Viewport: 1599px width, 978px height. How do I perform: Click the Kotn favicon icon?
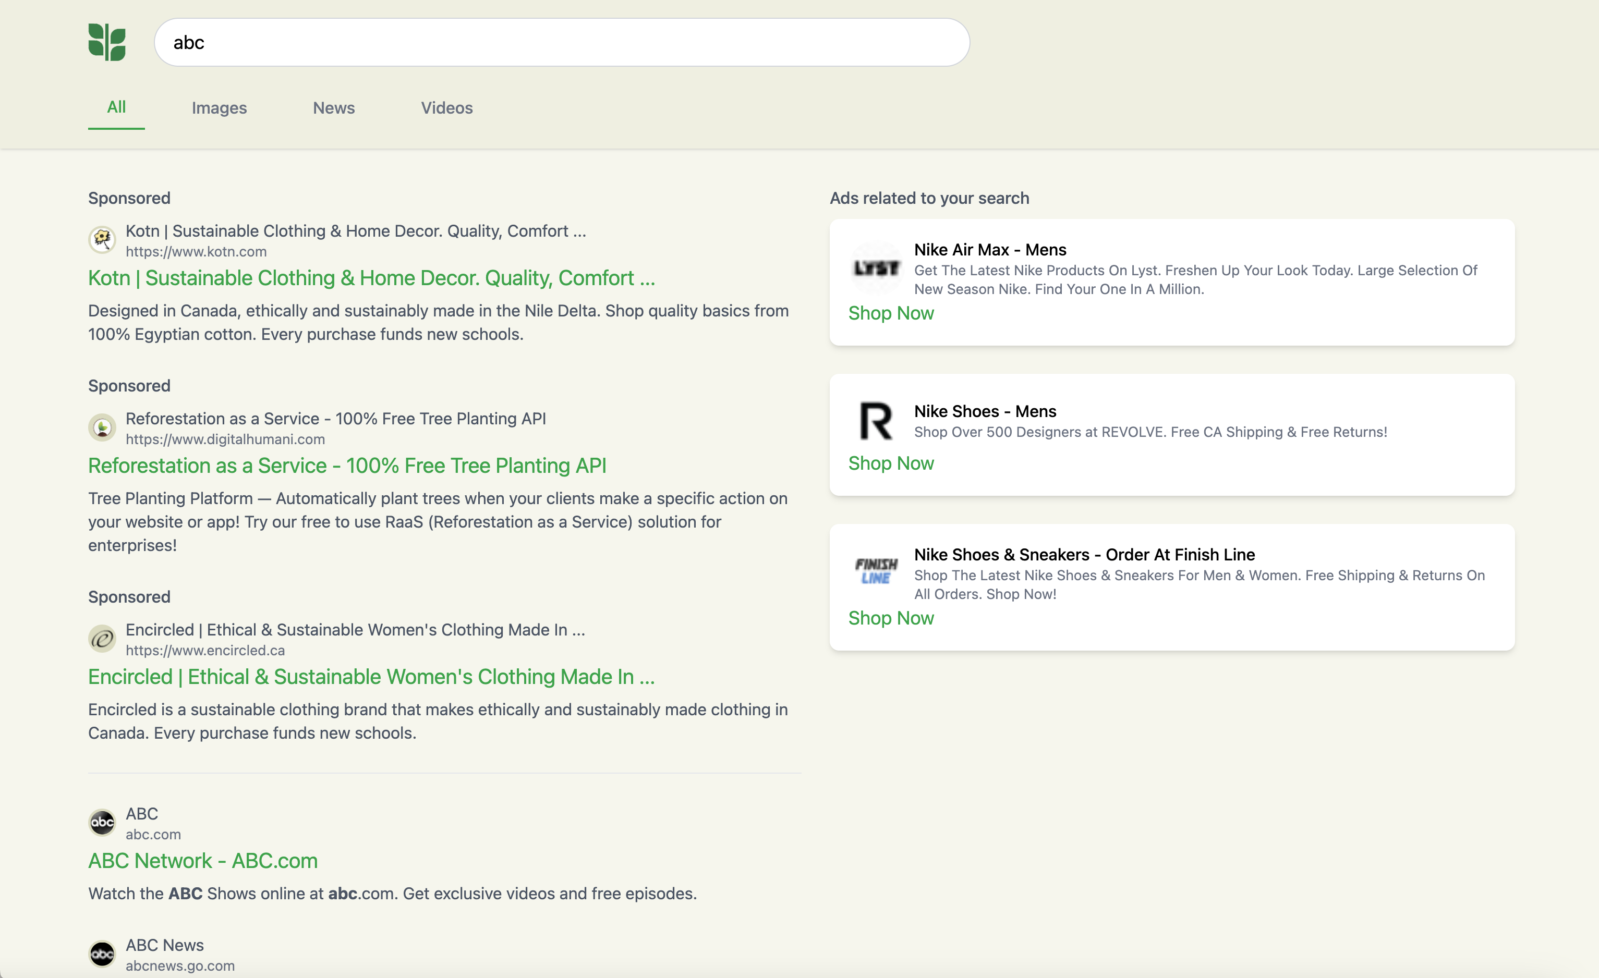pyautogui.click(x=102, y=240)
